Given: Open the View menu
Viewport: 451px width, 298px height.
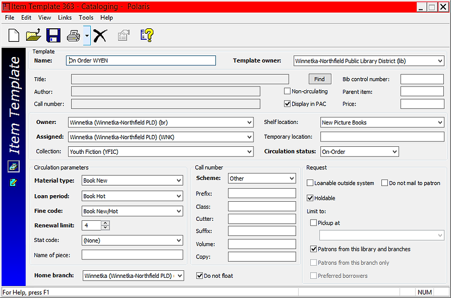Looking at the screenshot, I should coord(45,17).
